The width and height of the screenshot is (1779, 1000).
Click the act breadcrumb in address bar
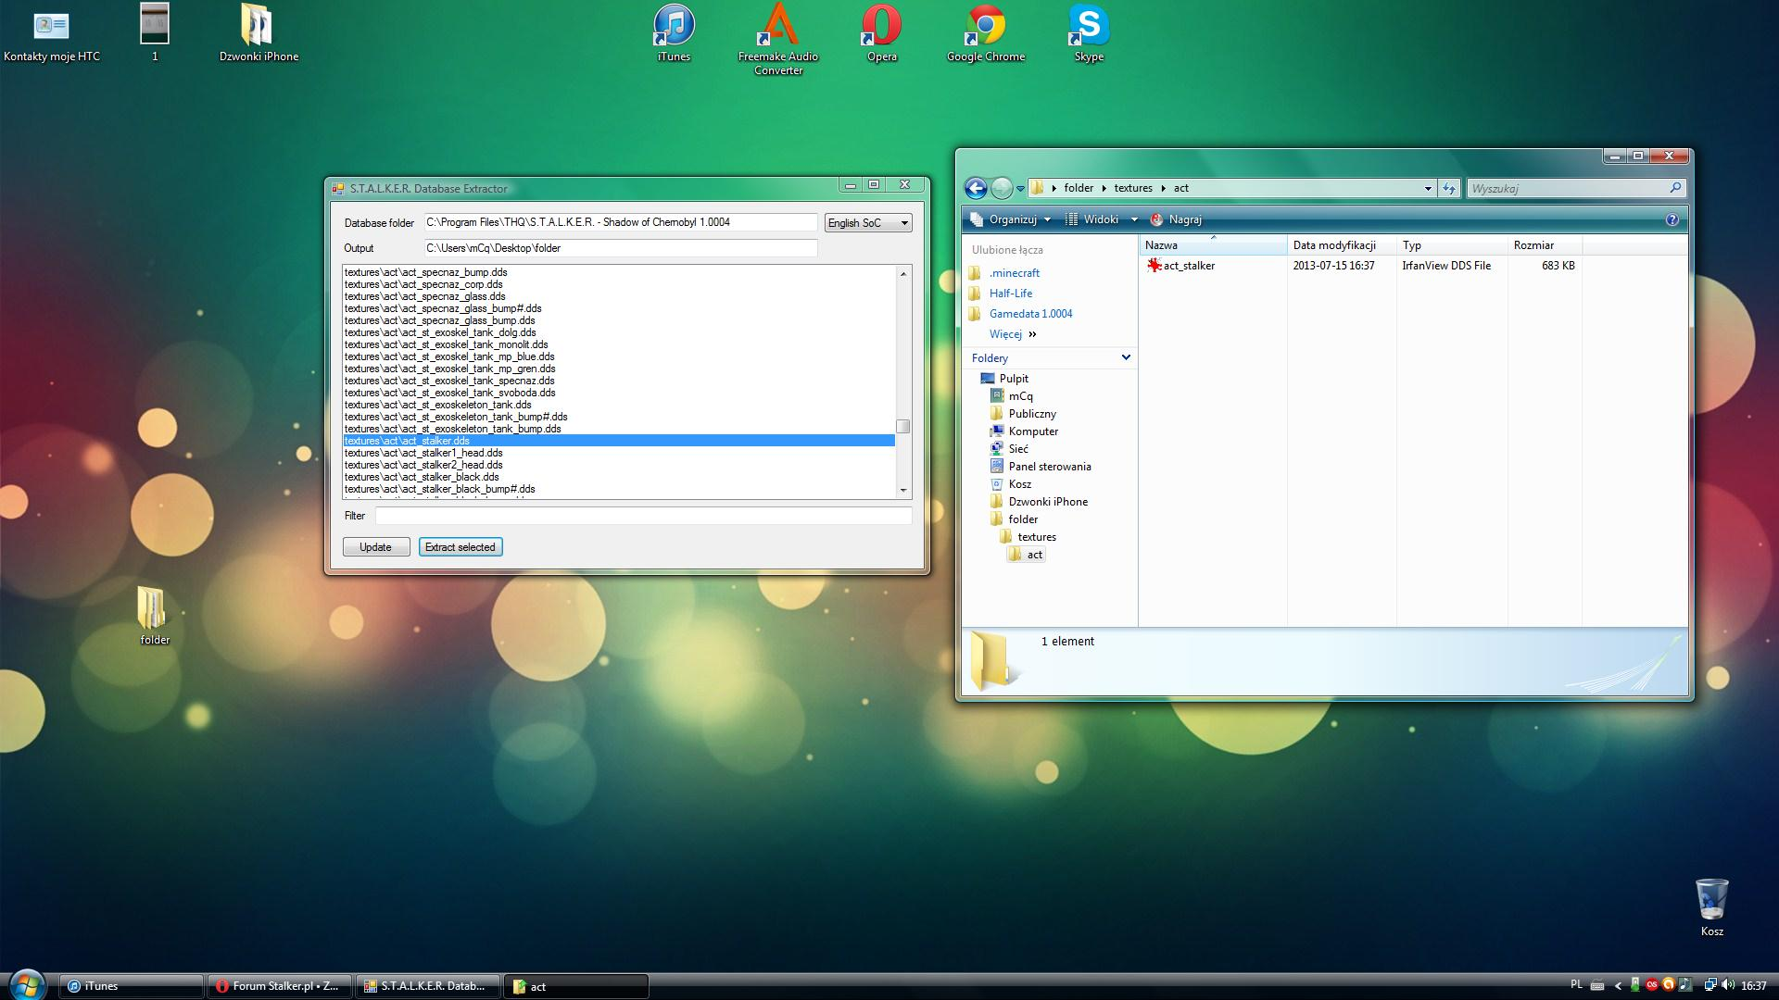pyautogui.click(x=1181, y=188)
